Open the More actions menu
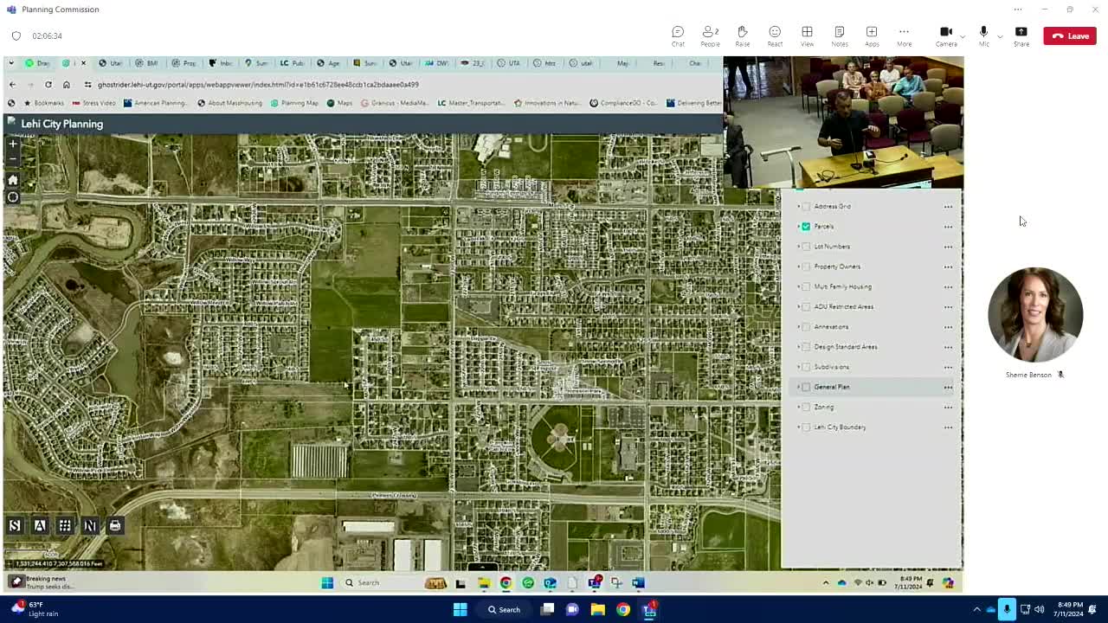This screenshot has height=623, width=1108. (904, 35)
